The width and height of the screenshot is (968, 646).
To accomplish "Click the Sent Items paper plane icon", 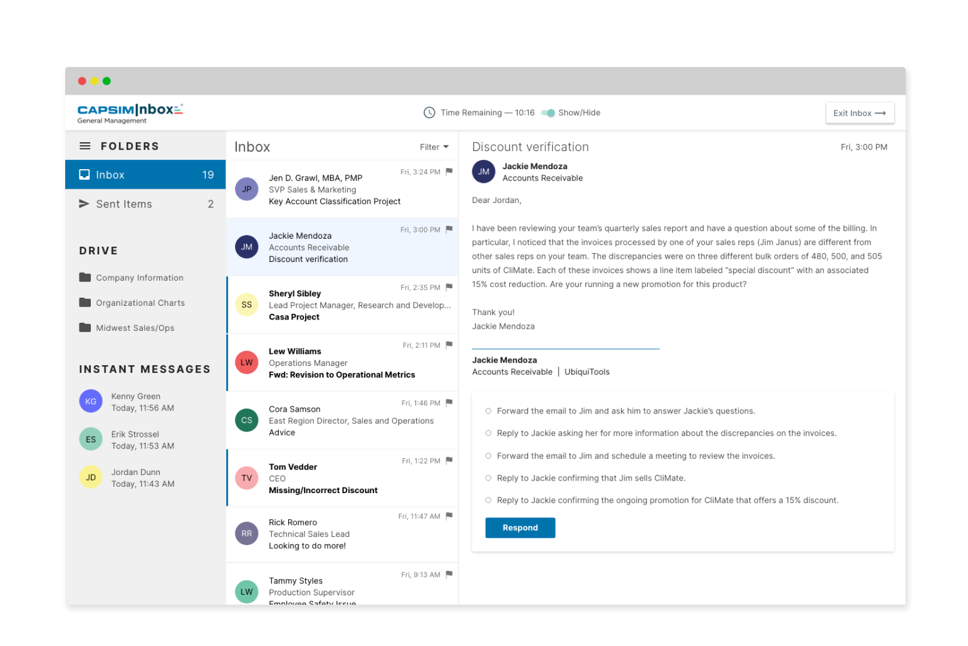I will coord(84,204).
